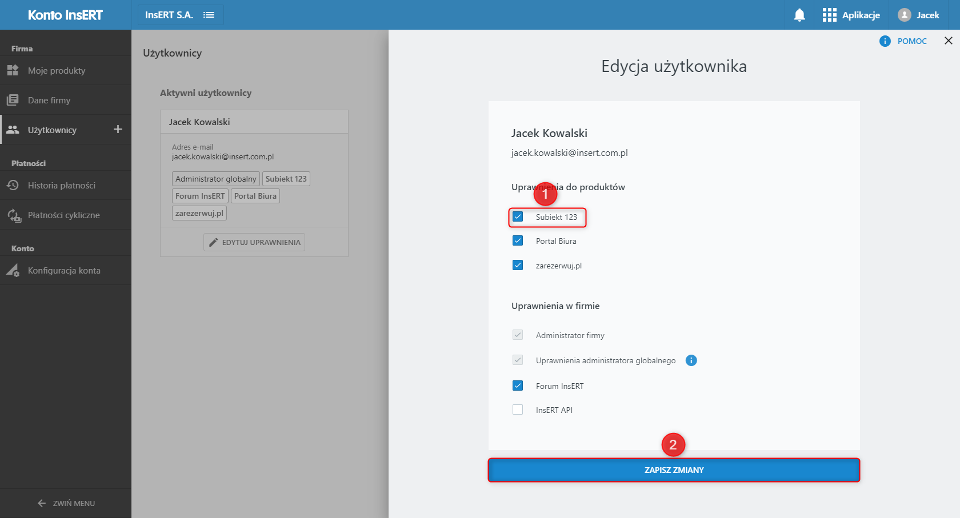Open Dane firmy menu item

[66, 100]
